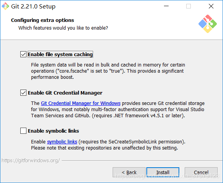Click the "Enable Git Credential Manager" label text
The height and width of the screenshot is (183, 223).
pyautogui.click(x=65, y=93)
